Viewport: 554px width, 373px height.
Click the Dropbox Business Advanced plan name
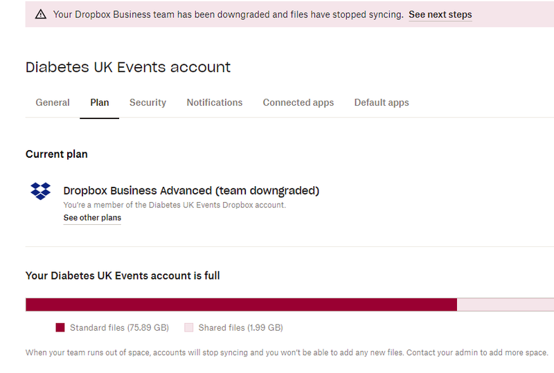coord(191,190)
